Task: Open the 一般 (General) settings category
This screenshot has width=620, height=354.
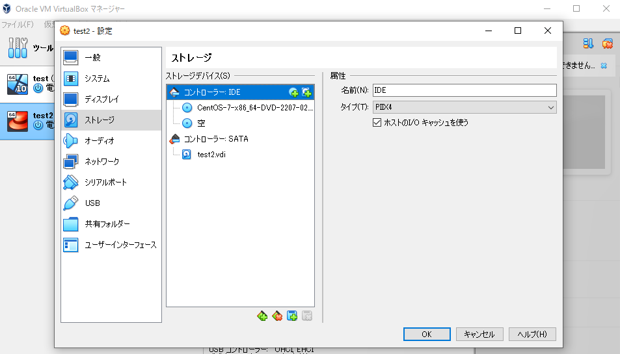Action: (x=111, y=58)
